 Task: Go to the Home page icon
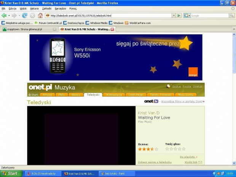40,16
